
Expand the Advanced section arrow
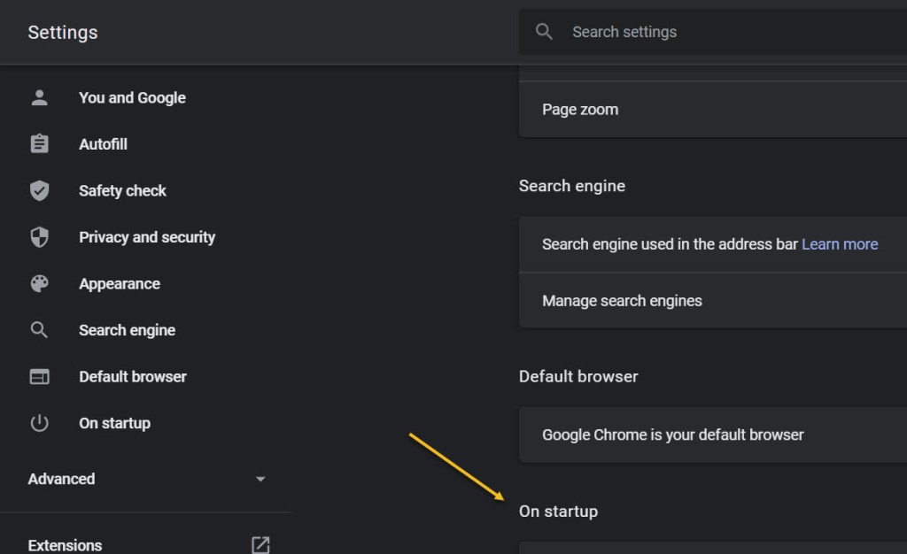[x=260, y=479]
